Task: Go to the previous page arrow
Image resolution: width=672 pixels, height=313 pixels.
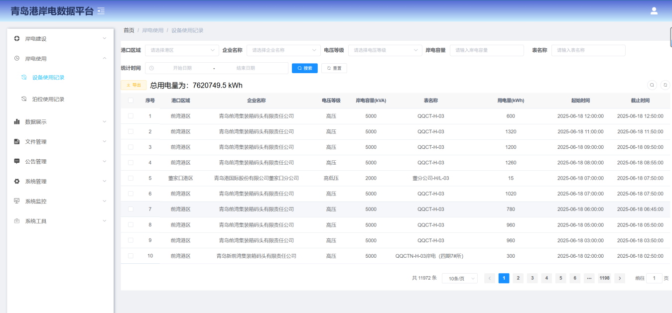Action: [490, 278]
